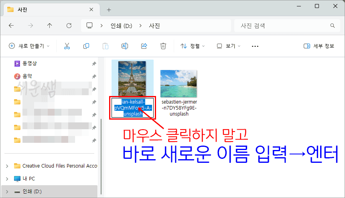Select 인쇄 (D:) in the address bar
Image resolution: width=345 pixels, height=198 pixels.
[x=121, y=26]
